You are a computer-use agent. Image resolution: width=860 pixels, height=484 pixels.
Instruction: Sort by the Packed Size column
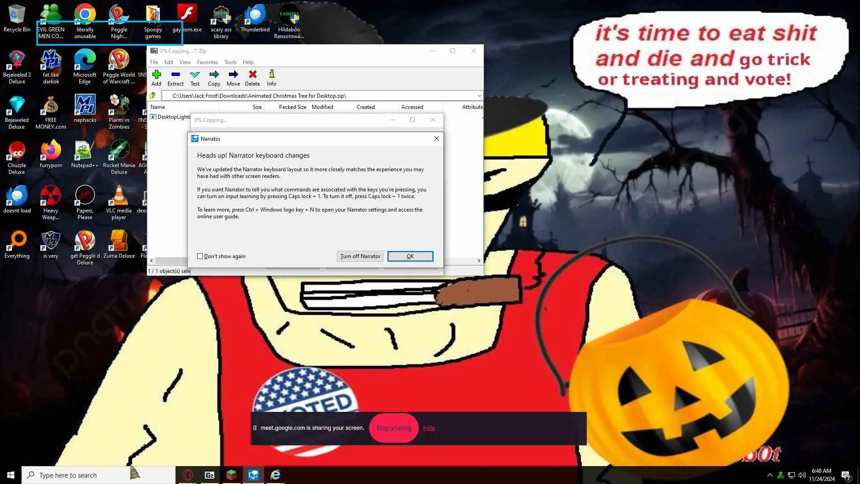292,107
